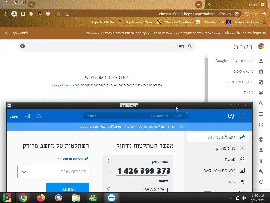The image size is (270, 203).
Task: Open Downloads icon in settings sidebar
Action: pyautogui.click(x=261, y=150)
